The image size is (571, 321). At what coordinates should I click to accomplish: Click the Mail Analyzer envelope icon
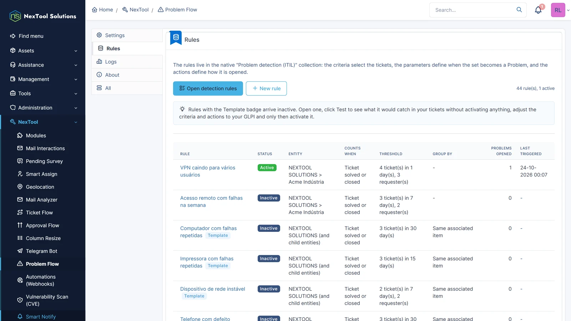click(20, 200)
